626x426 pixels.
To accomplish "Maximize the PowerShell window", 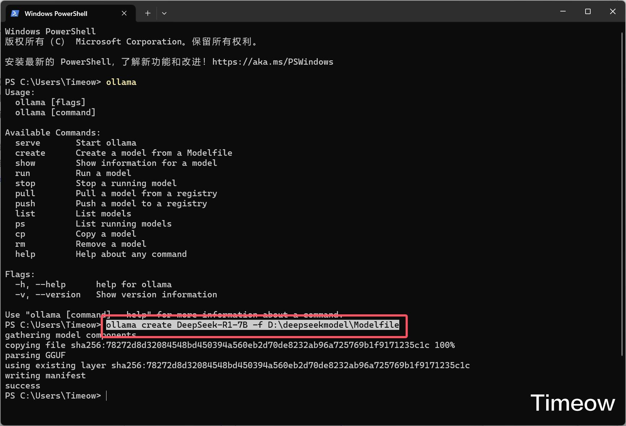I will point(588,12).
